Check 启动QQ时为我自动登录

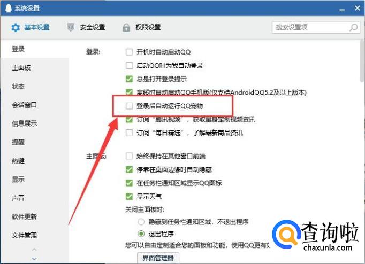(129, 66)
